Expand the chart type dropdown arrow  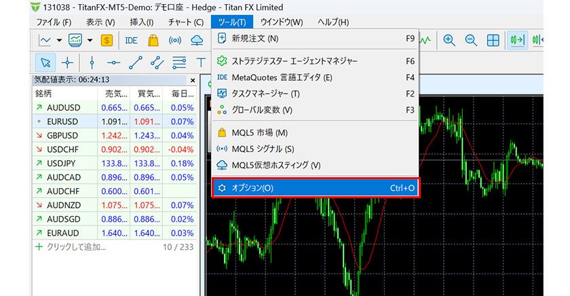pyautogui.click(x=59, y=40)
